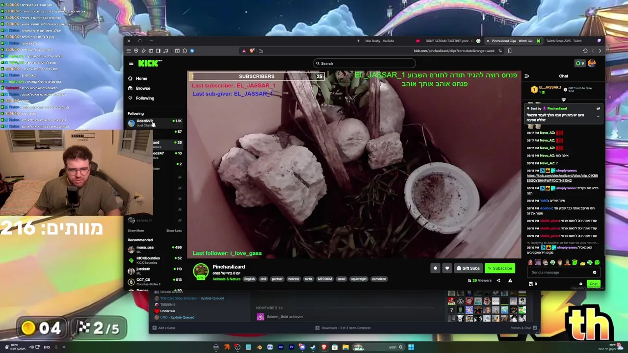628x353 pixels.
Task: Open the OdedSVR followed channel
Action: tap(155, 123)
